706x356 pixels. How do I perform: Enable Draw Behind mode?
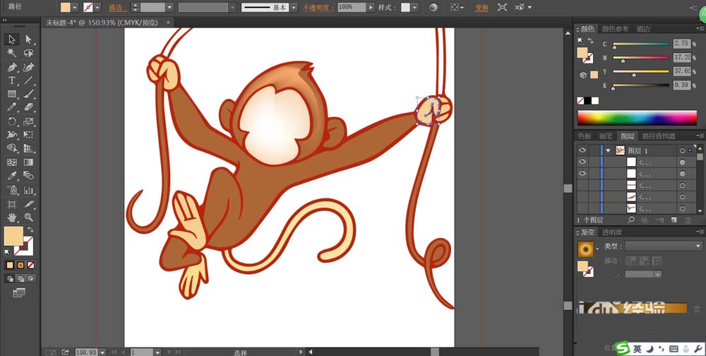pos(20,278)
